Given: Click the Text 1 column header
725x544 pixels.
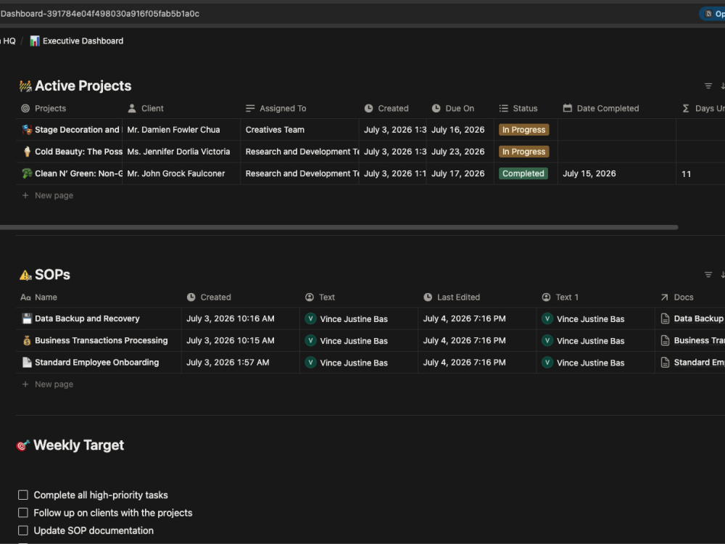Looking at the screenshot, I should click(x=560, y=297).
